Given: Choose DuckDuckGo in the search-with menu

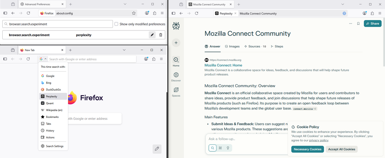Looking at the screenshot, I should point(53,89).
